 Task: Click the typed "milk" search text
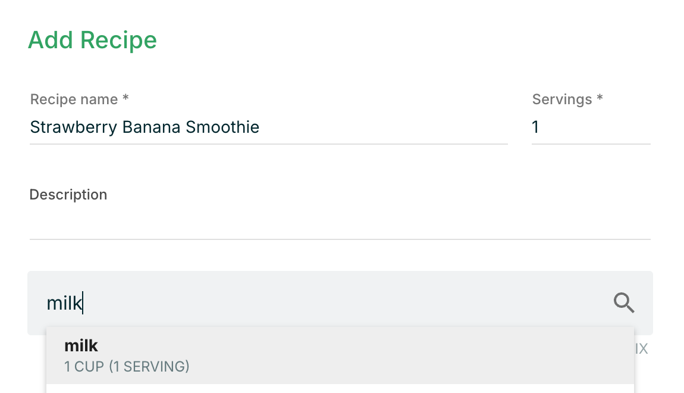pyautogui.click(x=64, y=303)
